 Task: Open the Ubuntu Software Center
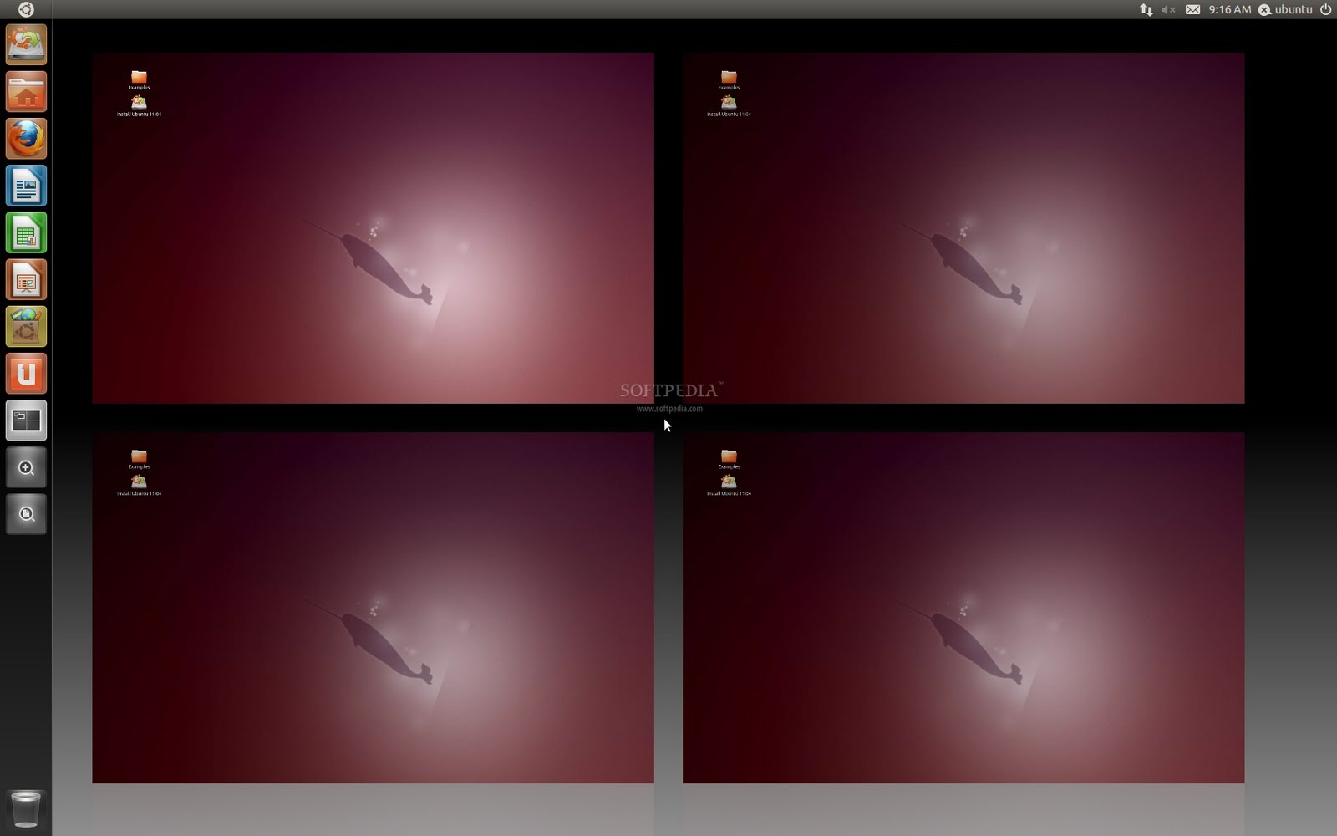pos(26,327)
